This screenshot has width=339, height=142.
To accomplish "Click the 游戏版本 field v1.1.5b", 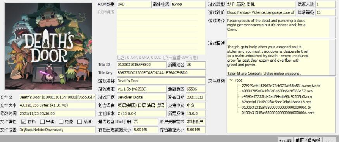I will [142, 89].
